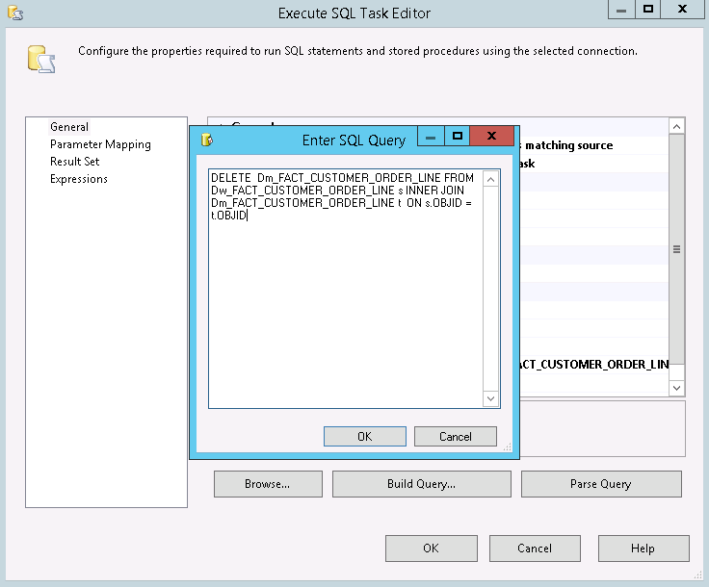Screen dimensions: 709x587
Task: Click inside the SQL query text area
Action: 345,308
